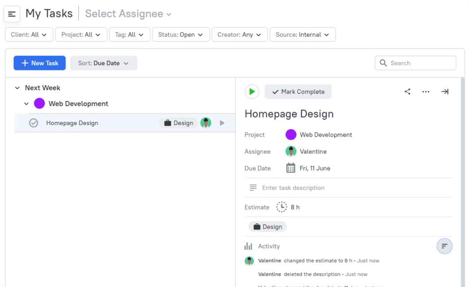Click the estimate clock icon
470x287 pixels.
[282, 207]
